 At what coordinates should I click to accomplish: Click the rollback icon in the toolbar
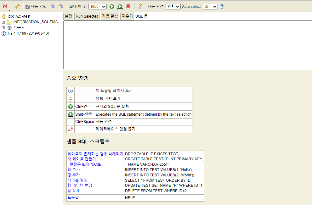pos(52,6)
